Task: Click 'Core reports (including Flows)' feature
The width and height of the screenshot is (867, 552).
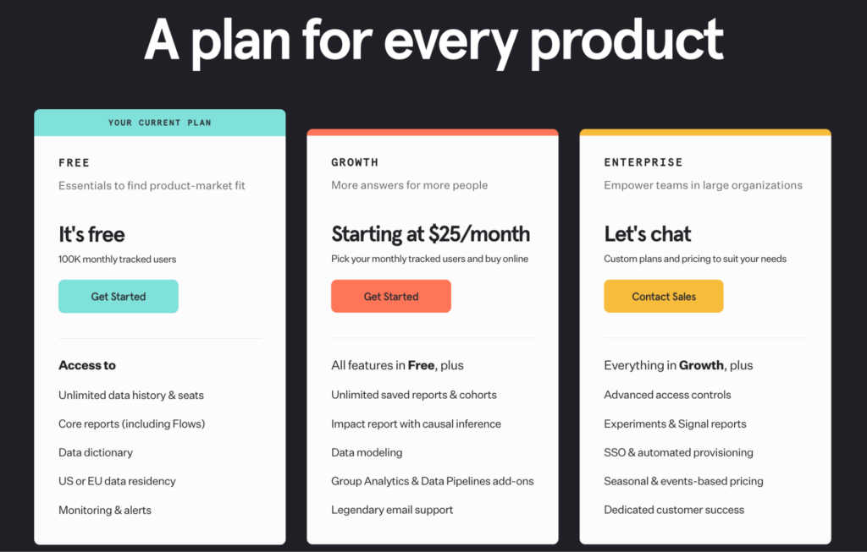Action: (131, 424)
